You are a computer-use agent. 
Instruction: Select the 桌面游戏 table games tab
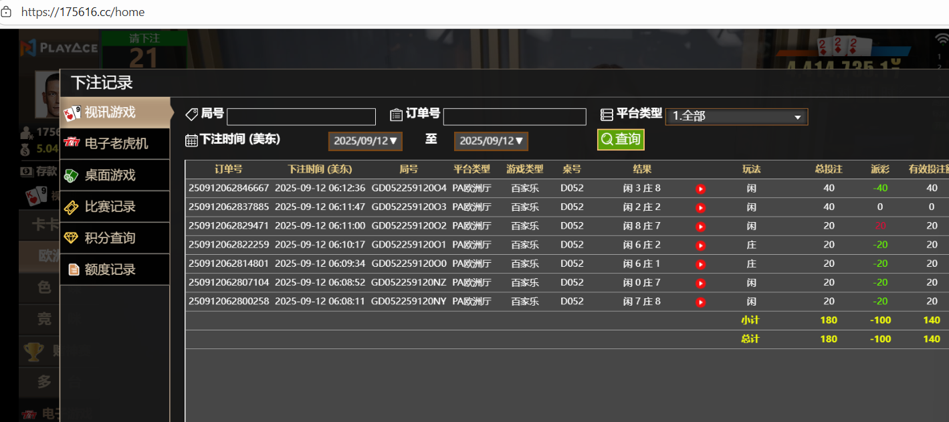coord(115,175)
